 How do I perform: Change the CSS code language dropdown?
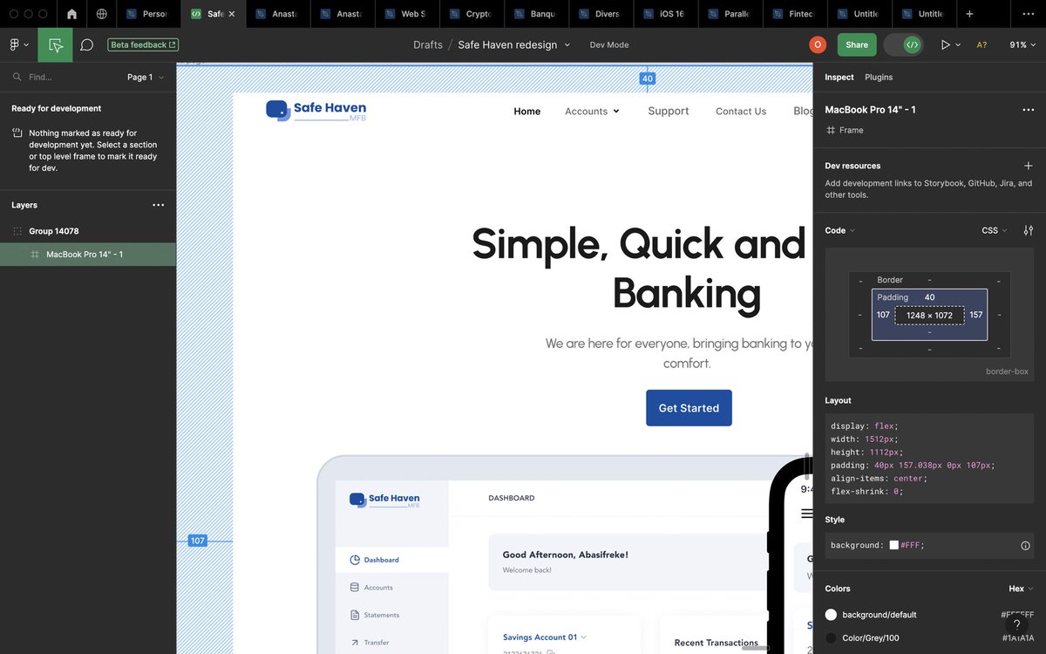[x=995, y=230]
